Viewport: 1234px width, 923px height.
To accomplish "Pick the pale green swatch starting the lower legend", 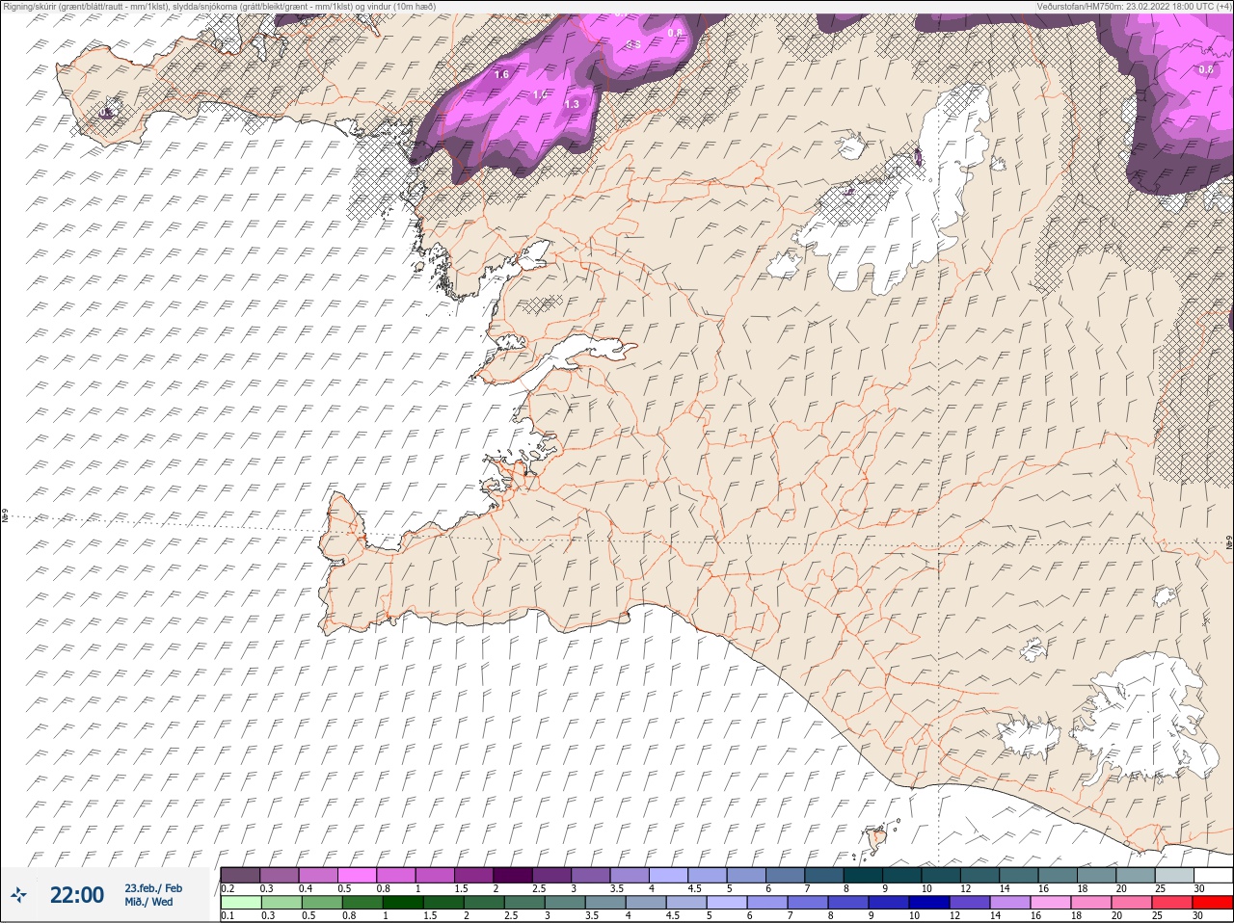I will [x=240, y=903].
